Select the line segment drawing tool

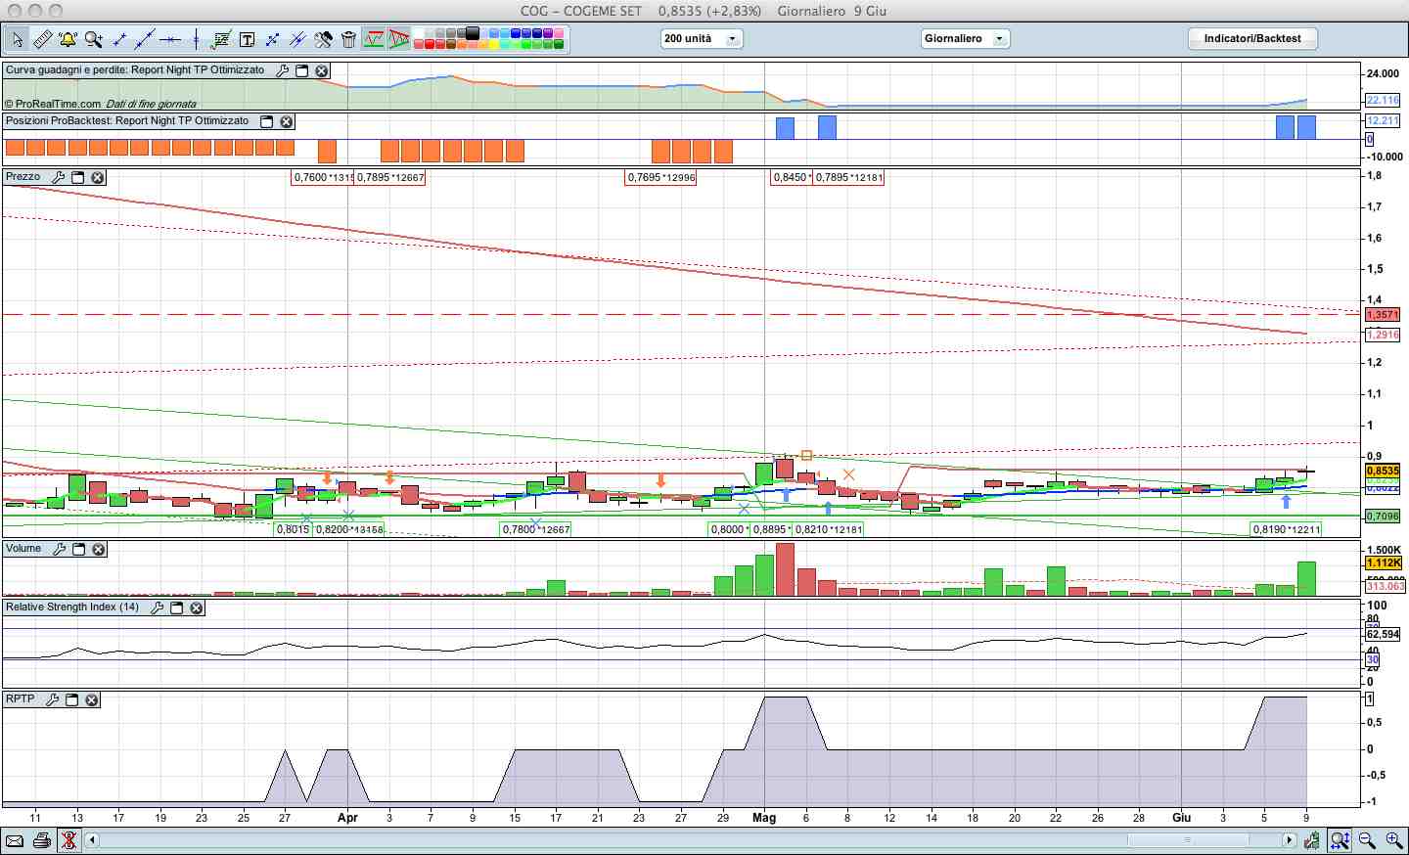pyautogui.click(x=119, y=39)
